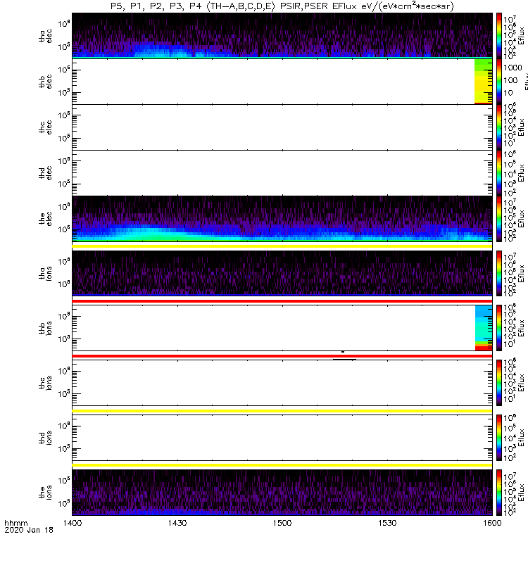Select the 'thd elec' panel label
528x563 pixels.
46,173
